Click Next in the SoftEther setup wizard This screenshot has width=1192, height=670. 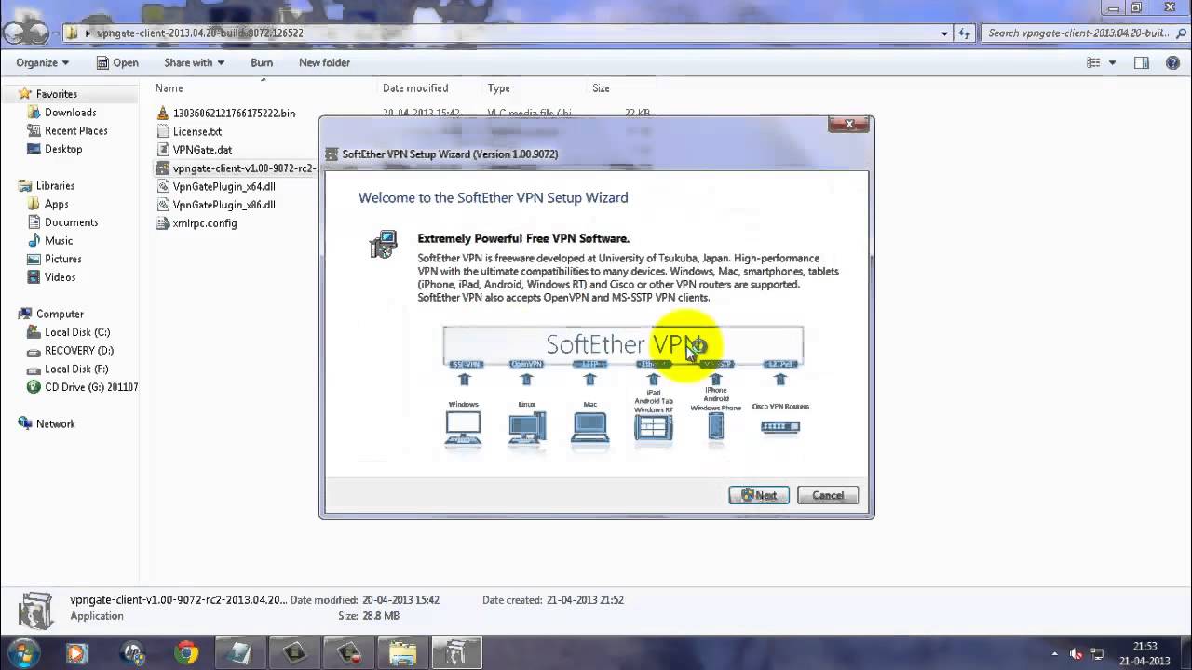758,495
